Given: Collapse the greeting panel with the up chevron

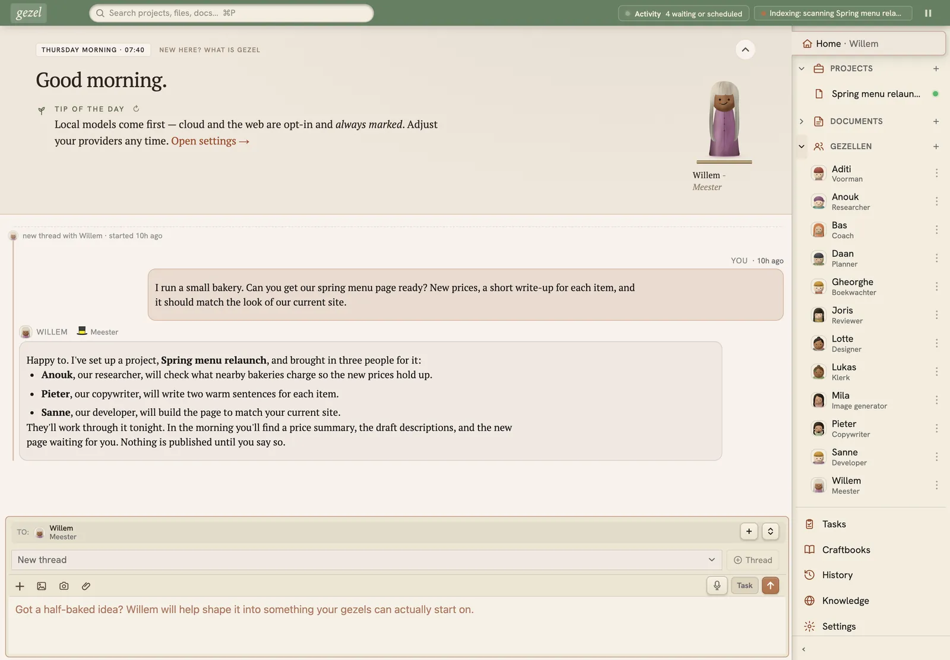Looking at the screenshot, I should tap(745, 49).
